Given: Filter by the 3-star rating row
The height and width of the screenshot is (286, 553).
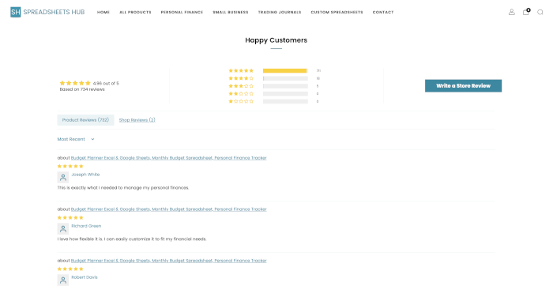Looking at the screenshot, I should 275,86.
